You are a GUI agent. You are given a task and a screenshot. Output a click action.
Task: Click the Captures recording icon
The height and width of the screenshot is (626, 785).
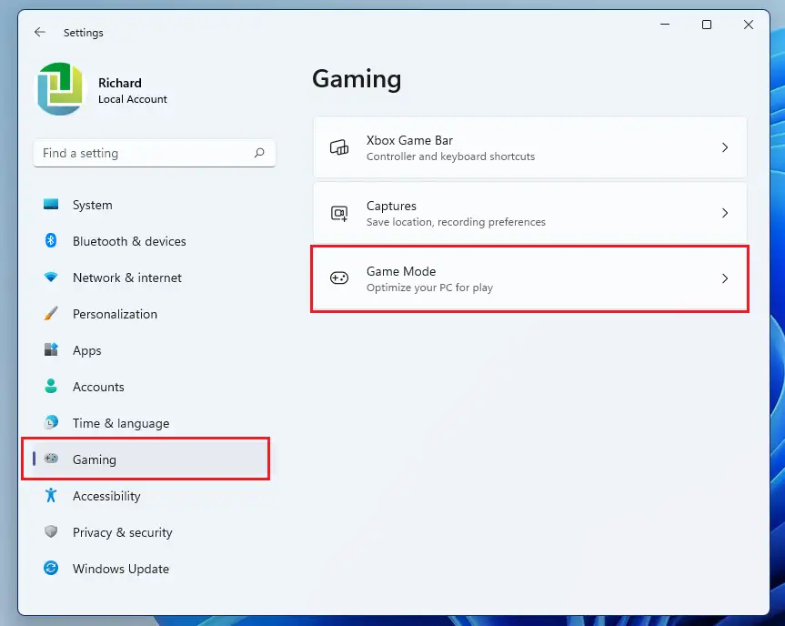tap(339, 213)
